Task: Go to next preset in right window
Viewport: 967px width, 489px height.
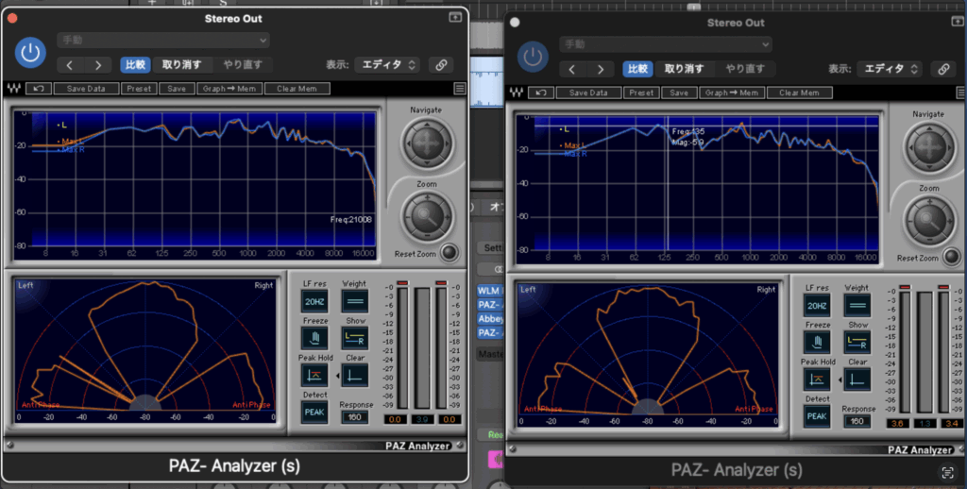Action: coord(601,69)
